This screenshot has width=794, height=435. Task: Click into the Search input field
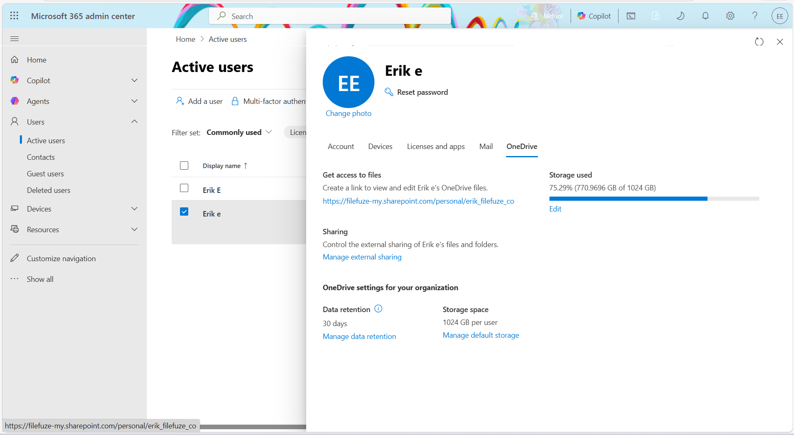coord(330,16)
